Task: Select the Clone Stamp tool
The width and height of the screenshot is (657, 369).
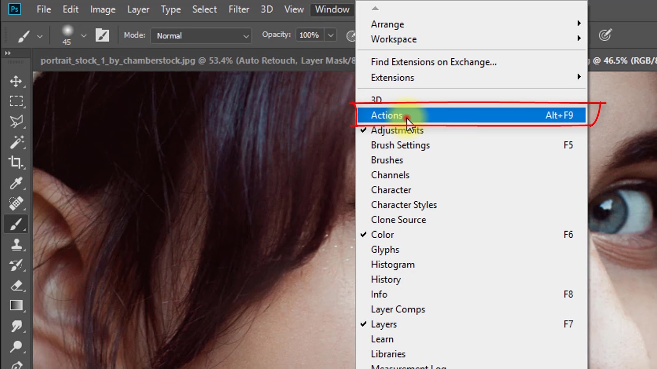Action: (16, 245)
